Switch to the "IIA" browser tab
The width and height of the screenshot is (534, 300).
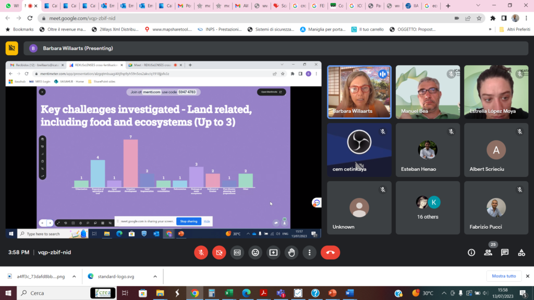412,6
